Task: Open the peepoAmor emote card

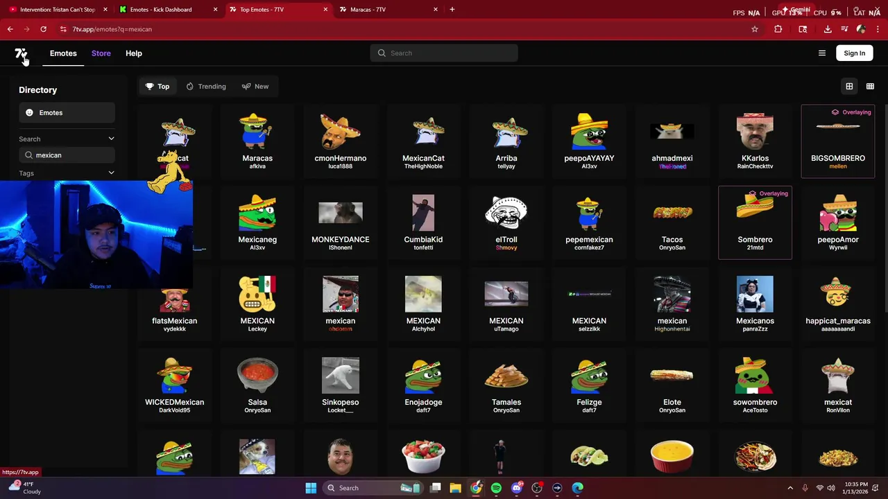Action: click(x=838, y=222)
